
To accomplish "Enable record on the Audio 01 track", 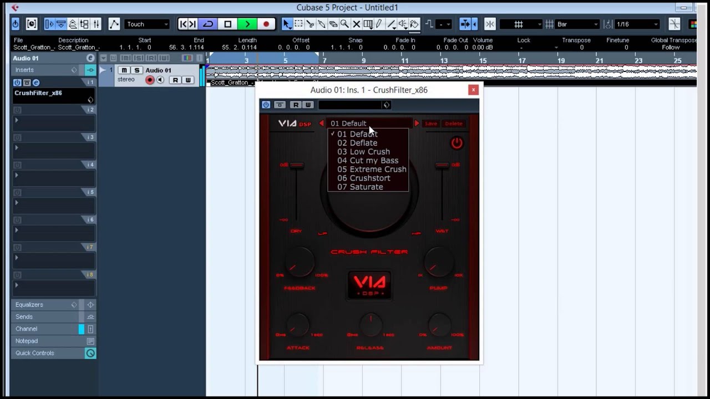I will [x=150, y=80].
